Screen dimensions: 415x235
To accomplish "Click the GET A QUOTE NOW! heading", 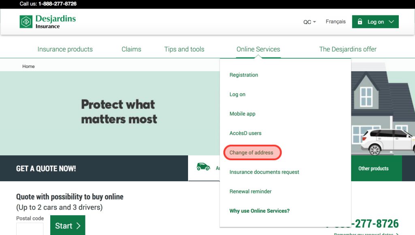I will (46, 168).
